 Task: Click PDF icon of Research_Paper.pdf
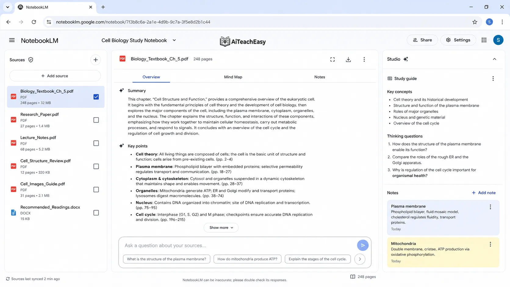13,120
